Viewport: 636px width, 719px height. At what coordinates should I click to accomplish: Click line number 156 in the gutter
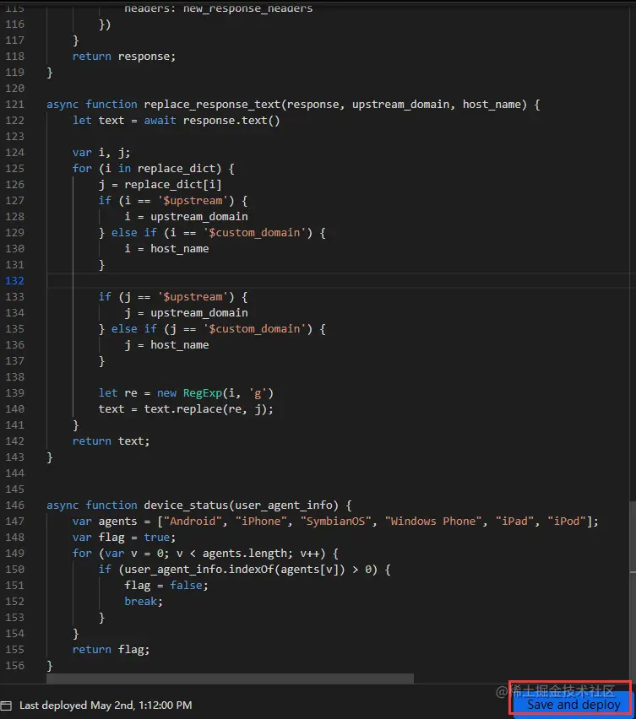tap(14, 666)
